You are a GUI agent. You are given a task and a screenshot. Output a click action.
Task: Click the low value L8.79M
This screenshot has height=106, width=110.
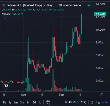tap(28, 10)
